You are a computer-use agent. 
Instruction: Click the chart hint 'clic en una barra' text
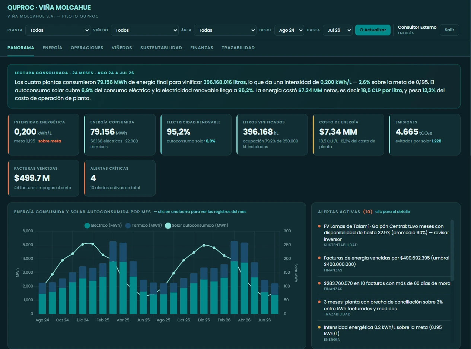[200, 211]
